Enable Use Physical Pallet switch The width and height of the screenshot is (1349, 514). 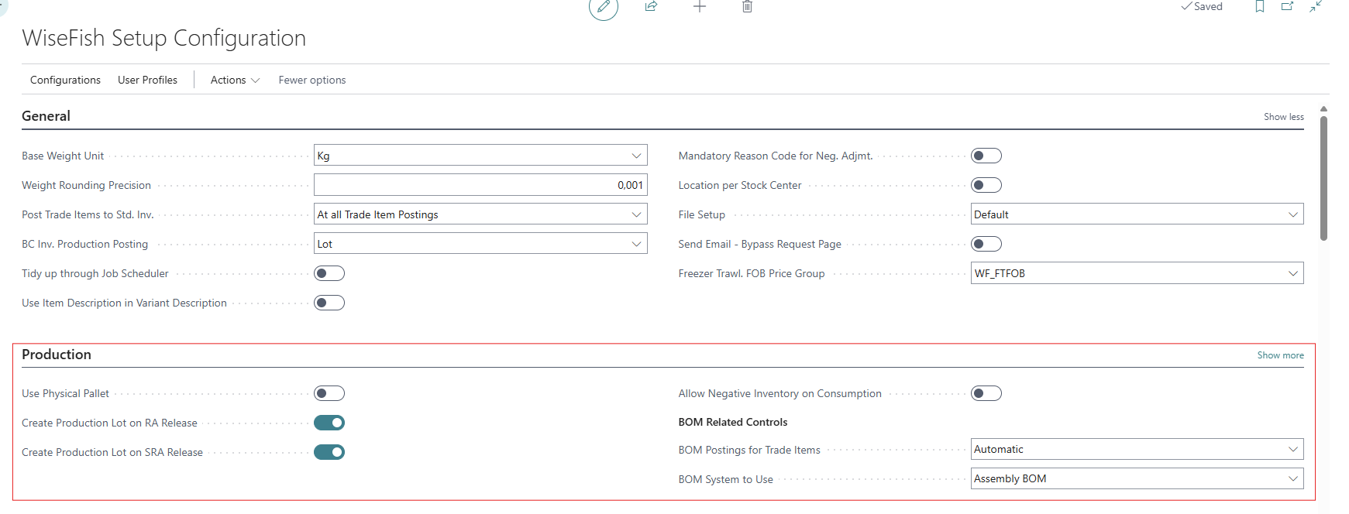coord(329,393)
